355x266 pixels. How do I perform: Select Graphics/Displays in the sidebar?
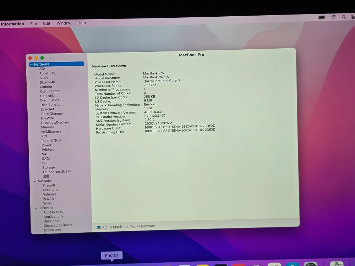click(x=55, y=123)
